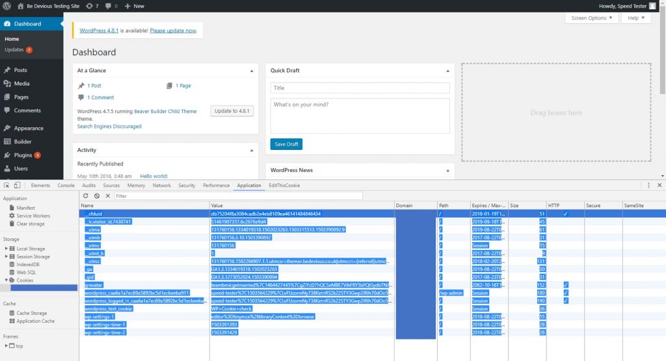Screen dimensions: 666x361
Task: Click the WordPress logo in admin bar
Action: (7, 6)
